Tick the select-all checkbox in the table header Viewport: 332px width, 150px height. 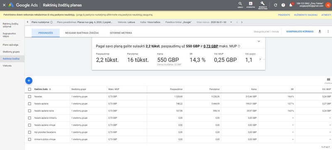29,89
